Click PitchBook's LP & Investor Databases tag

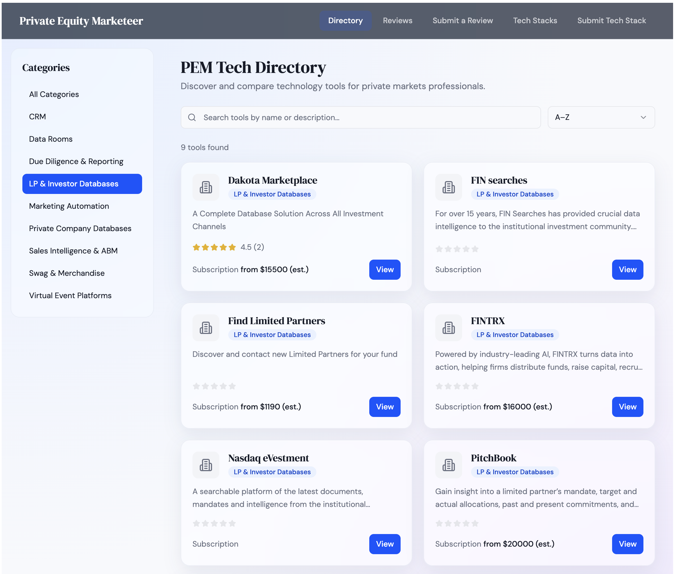pyautogui.click(x=515, y=472)
